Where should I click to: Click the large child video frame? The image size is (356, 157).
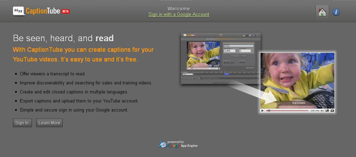297,76
